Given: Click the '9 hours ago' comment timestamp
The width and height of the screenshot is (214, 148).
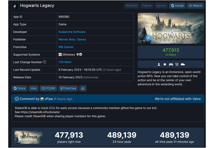Looking at the screenshot, I should 63,99.
